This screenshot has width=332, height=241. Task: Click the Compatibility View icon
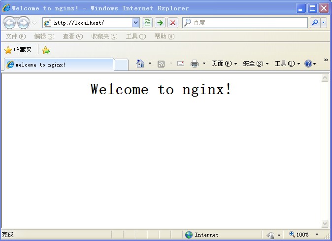pyautogui.click(x=147, y=23)
